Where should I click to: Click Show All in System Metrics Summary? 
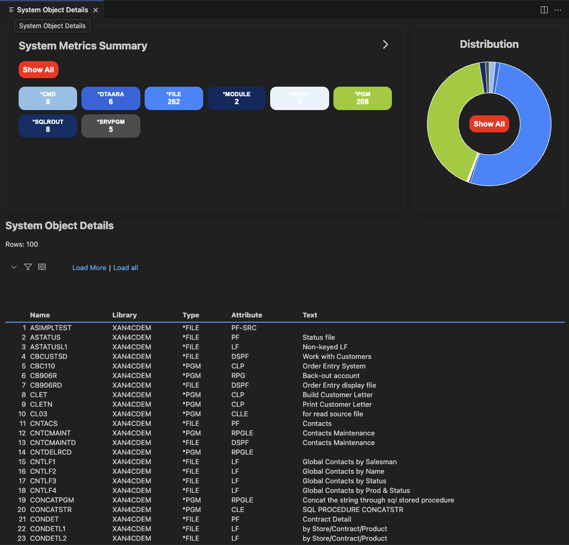pyautogui.click(x=38, y=70)
